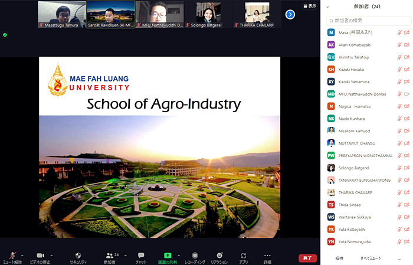Select participant name Solongo Batgerel in list
The width and height of the screenshot is (413, 265).
point(354,168)
